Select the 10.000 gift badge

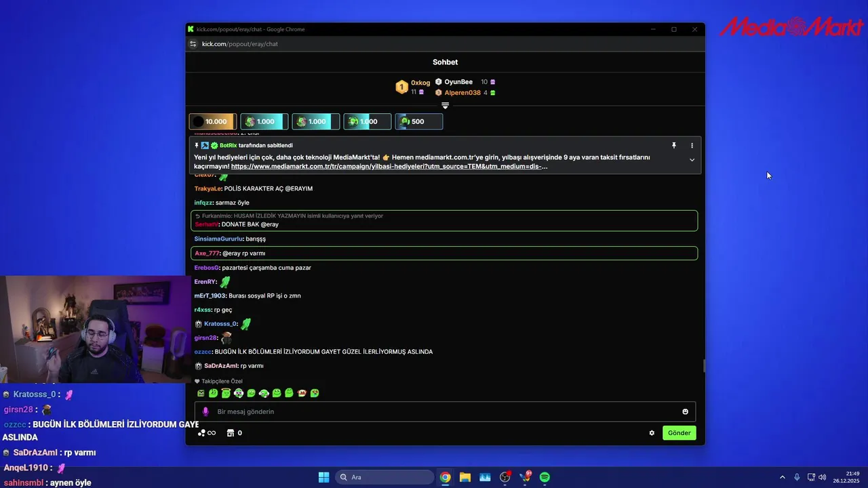(212, 121)
